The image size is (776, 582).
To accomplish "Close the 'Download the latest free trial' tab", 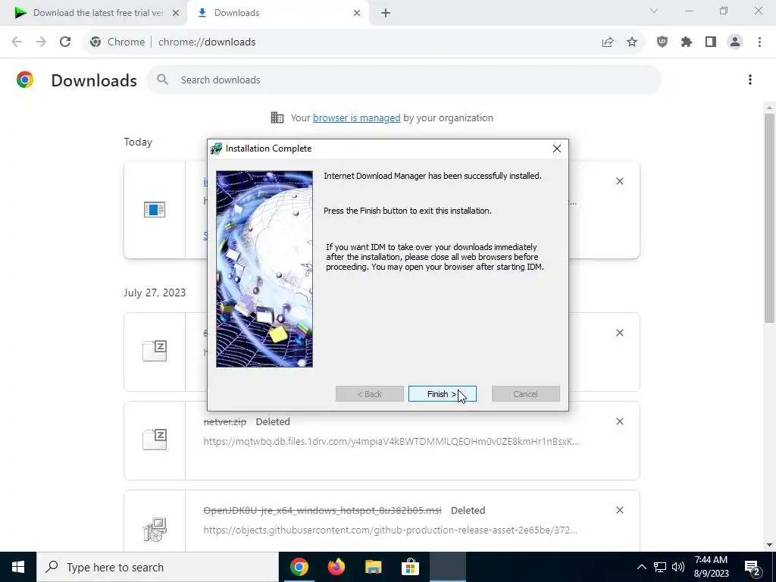I will click(176, 13).
